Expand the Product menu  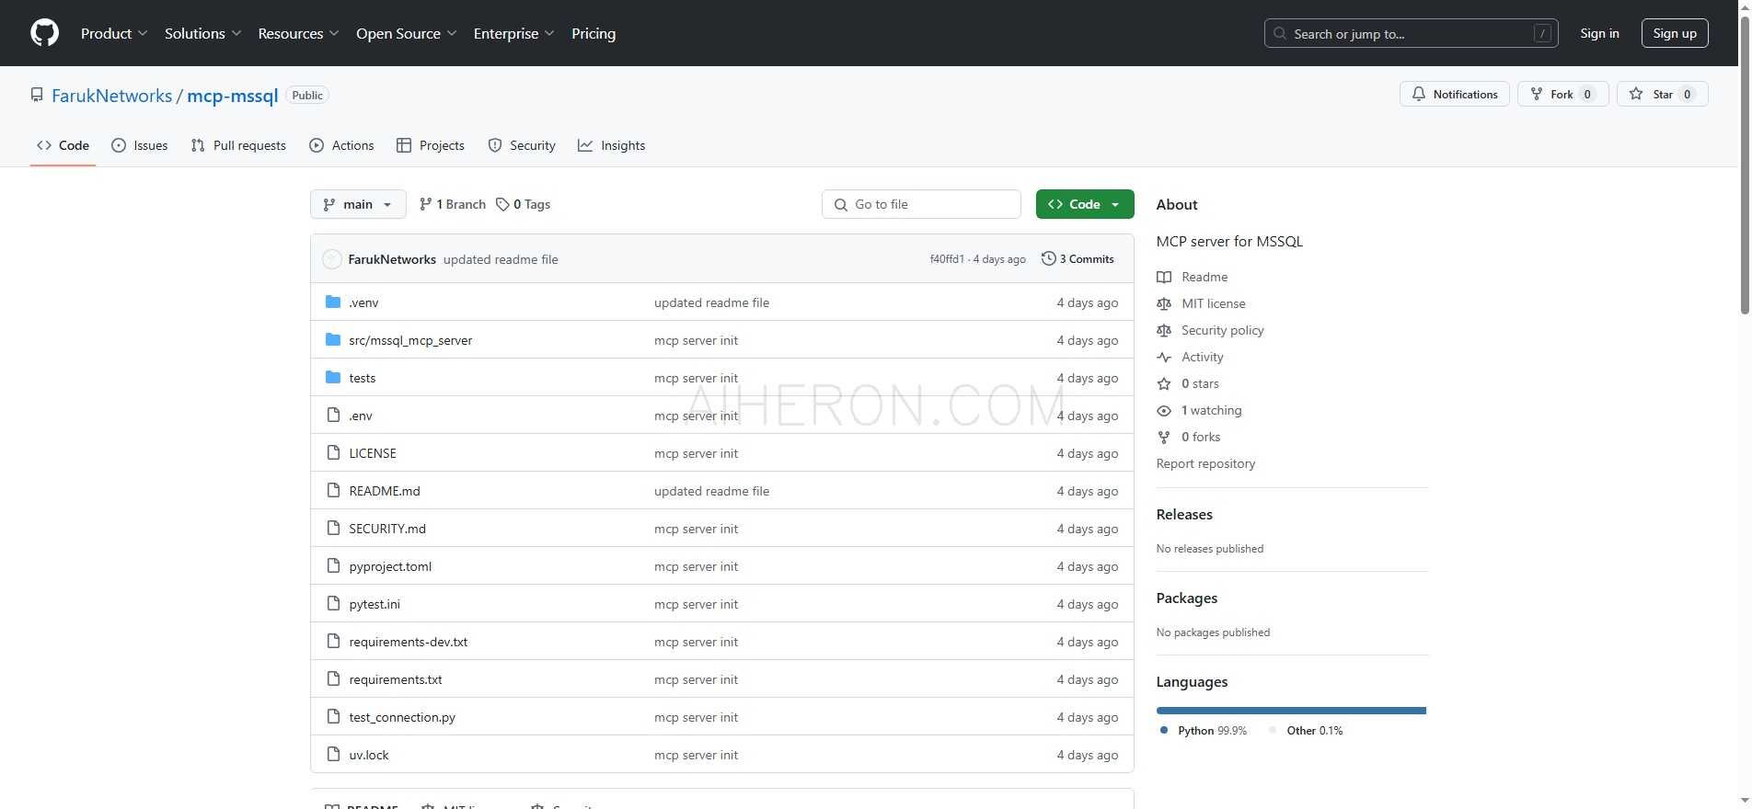(114, 33)
